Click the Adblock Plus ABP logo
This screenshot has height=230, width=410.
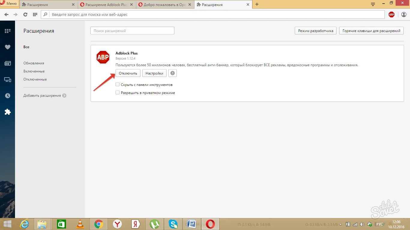coord(103,57)
